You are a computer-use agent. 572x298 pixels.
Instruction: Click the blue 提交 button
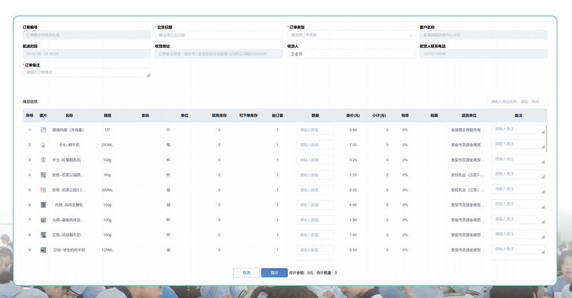coord(274,273)
